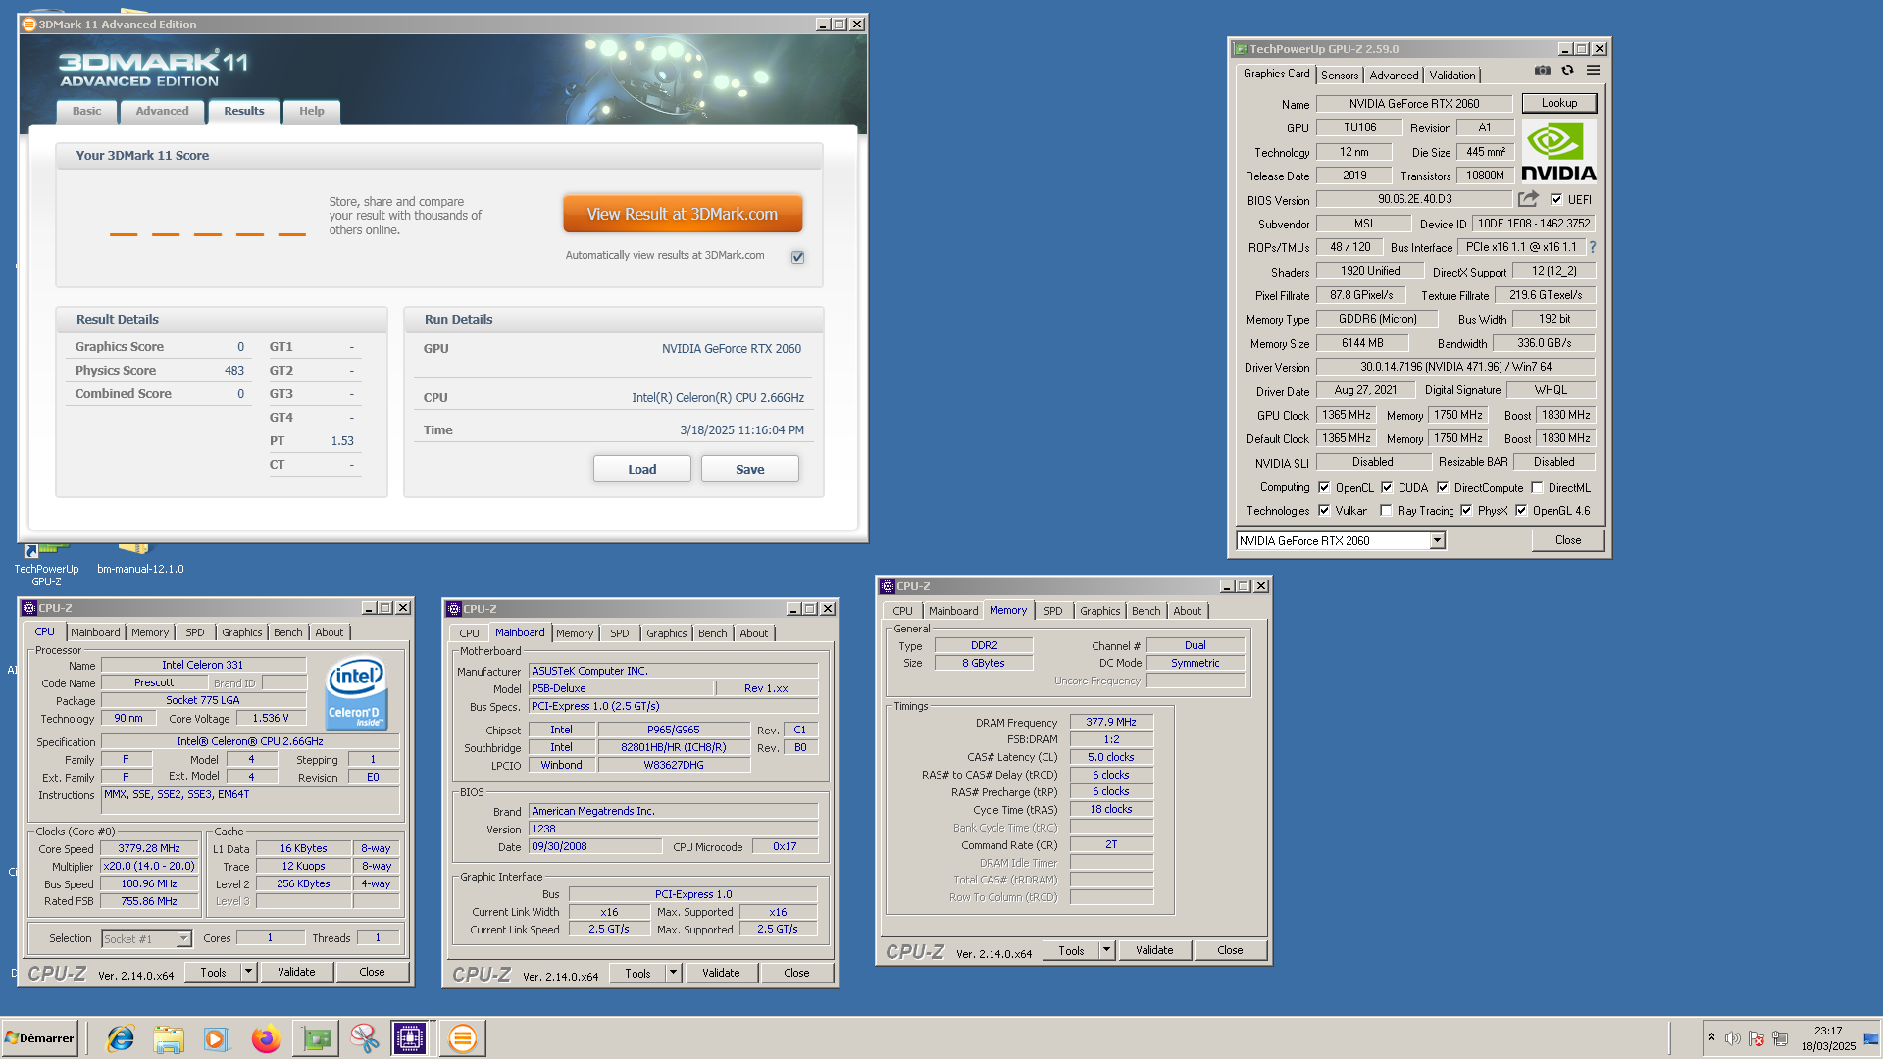
Task: Click the show desktop tray icon
Action: click(1871, 1038)
